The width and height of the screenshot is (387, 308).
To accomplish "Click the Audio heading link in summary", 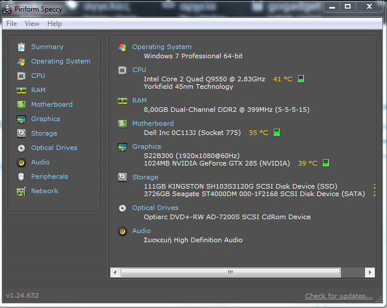I will (142, 231).
